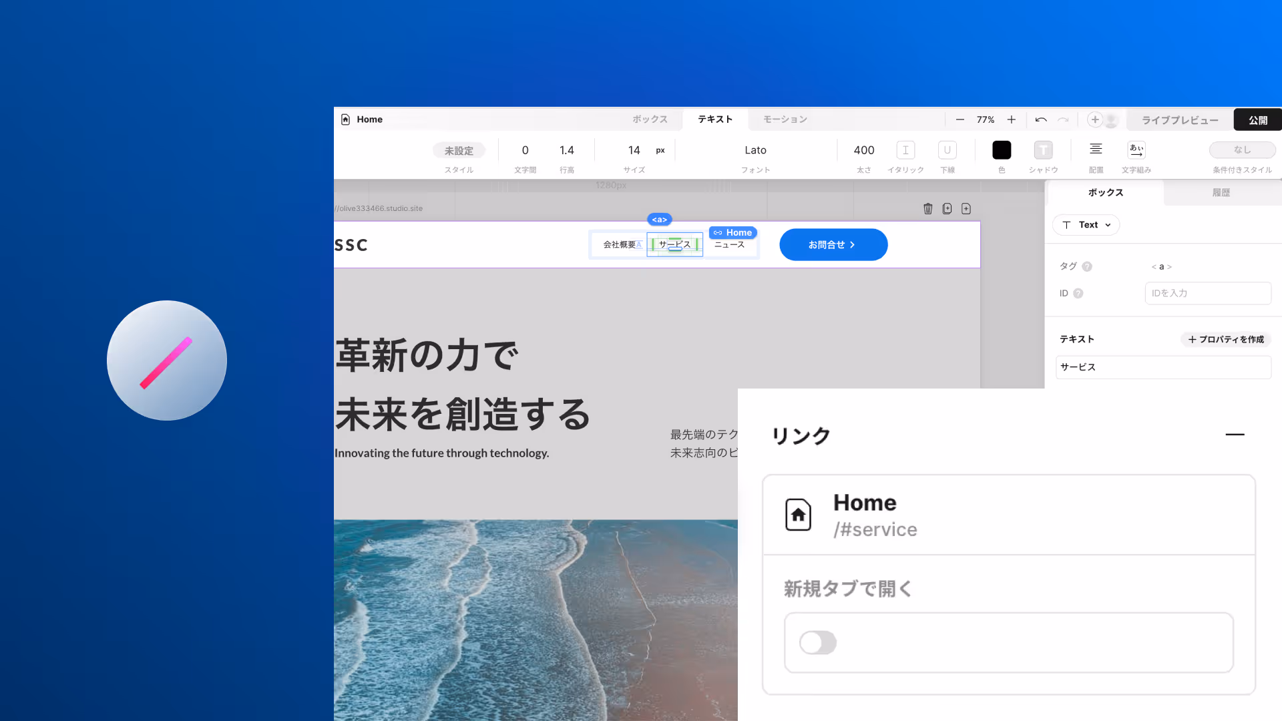Click the text alignment (配置) icon
Image resolution: width=1282 pixels, height=721 pixels.
click(1096, 150)
